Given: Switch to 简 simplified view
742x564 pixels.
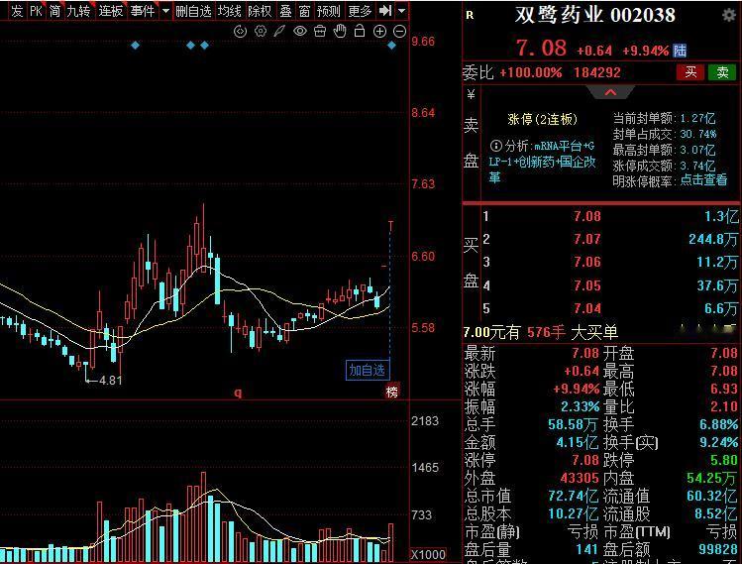Looking at the screenshot, I should pos(54,11).
